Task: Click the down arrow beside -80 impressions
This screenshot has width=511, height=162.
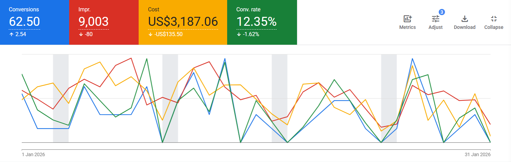Action: coord(81,34)
